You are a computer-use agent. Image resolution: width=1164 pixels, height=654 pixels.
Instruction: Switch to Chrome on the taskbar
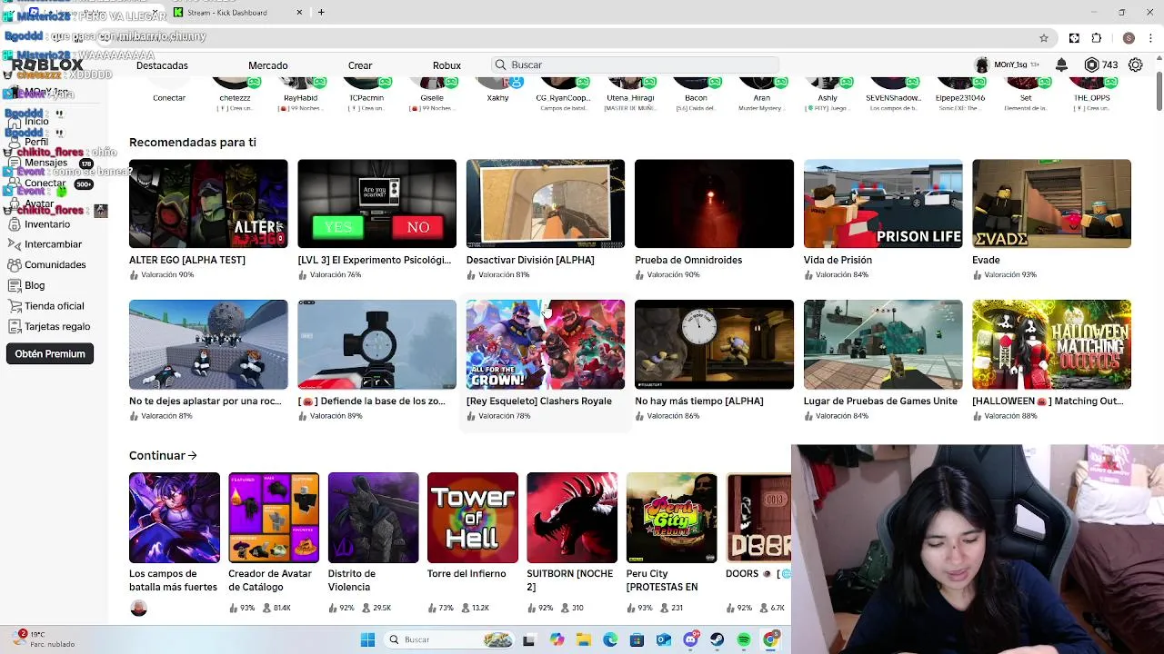coord(771,639)
